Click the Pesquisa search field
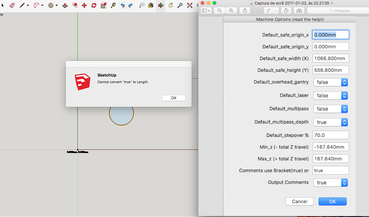Image resolution: width=369 pixels, height=217 pixels. (337, 11)
